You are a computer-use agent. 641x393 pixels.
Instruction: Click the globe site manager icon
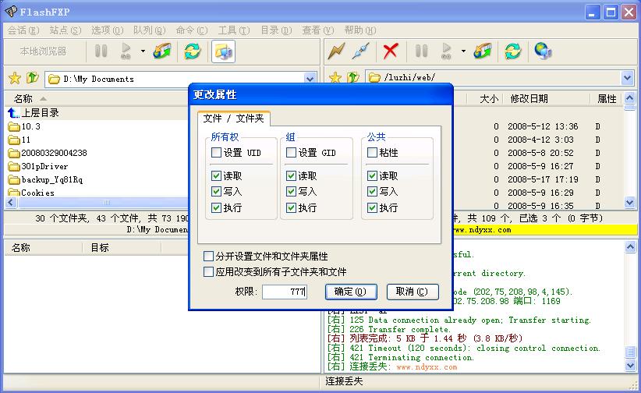click(x=543, y=51)
